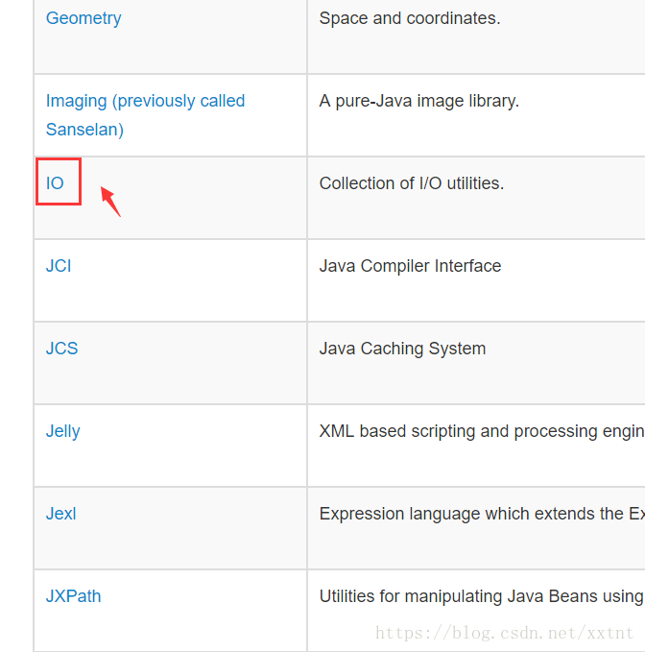
Task: Open the IO component link
Action: tap(55, 183)
